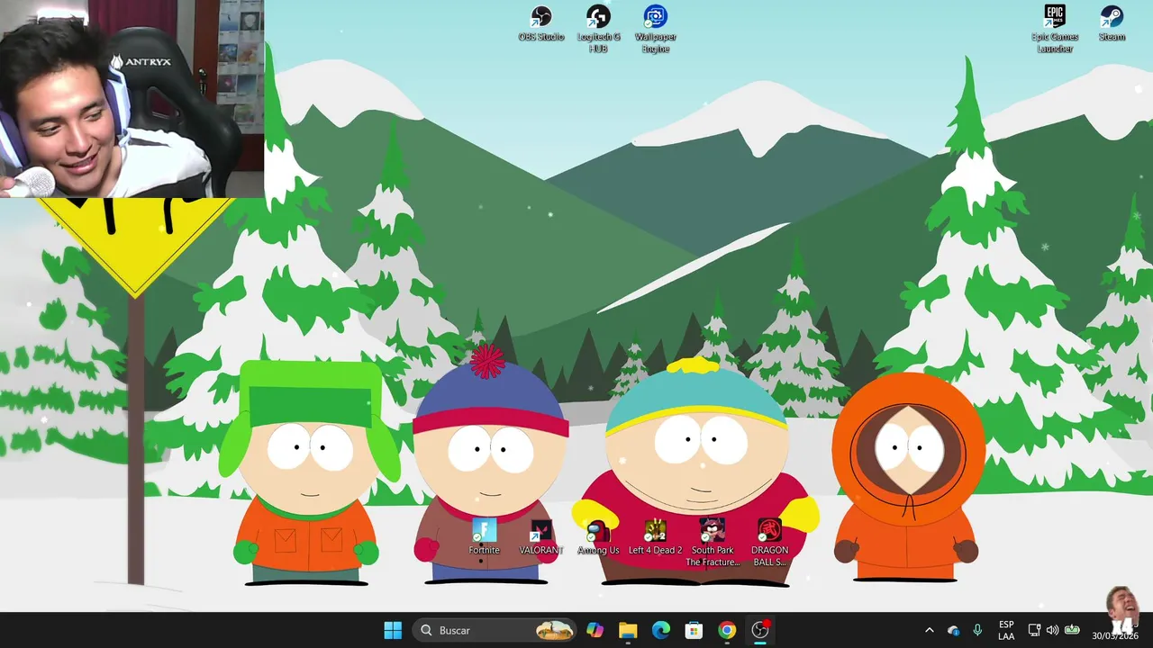Select the Fortnite desktop icon
This screenshot has height=648, width=1153.
tap(484, 537)
